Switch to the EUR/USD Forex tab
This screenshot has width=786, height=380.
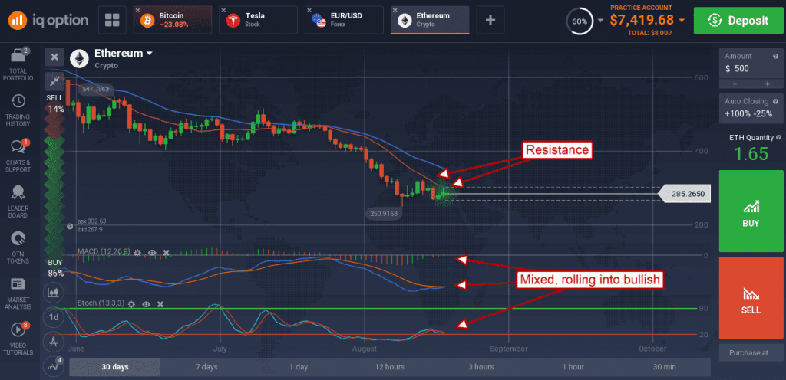pos(344,20)
